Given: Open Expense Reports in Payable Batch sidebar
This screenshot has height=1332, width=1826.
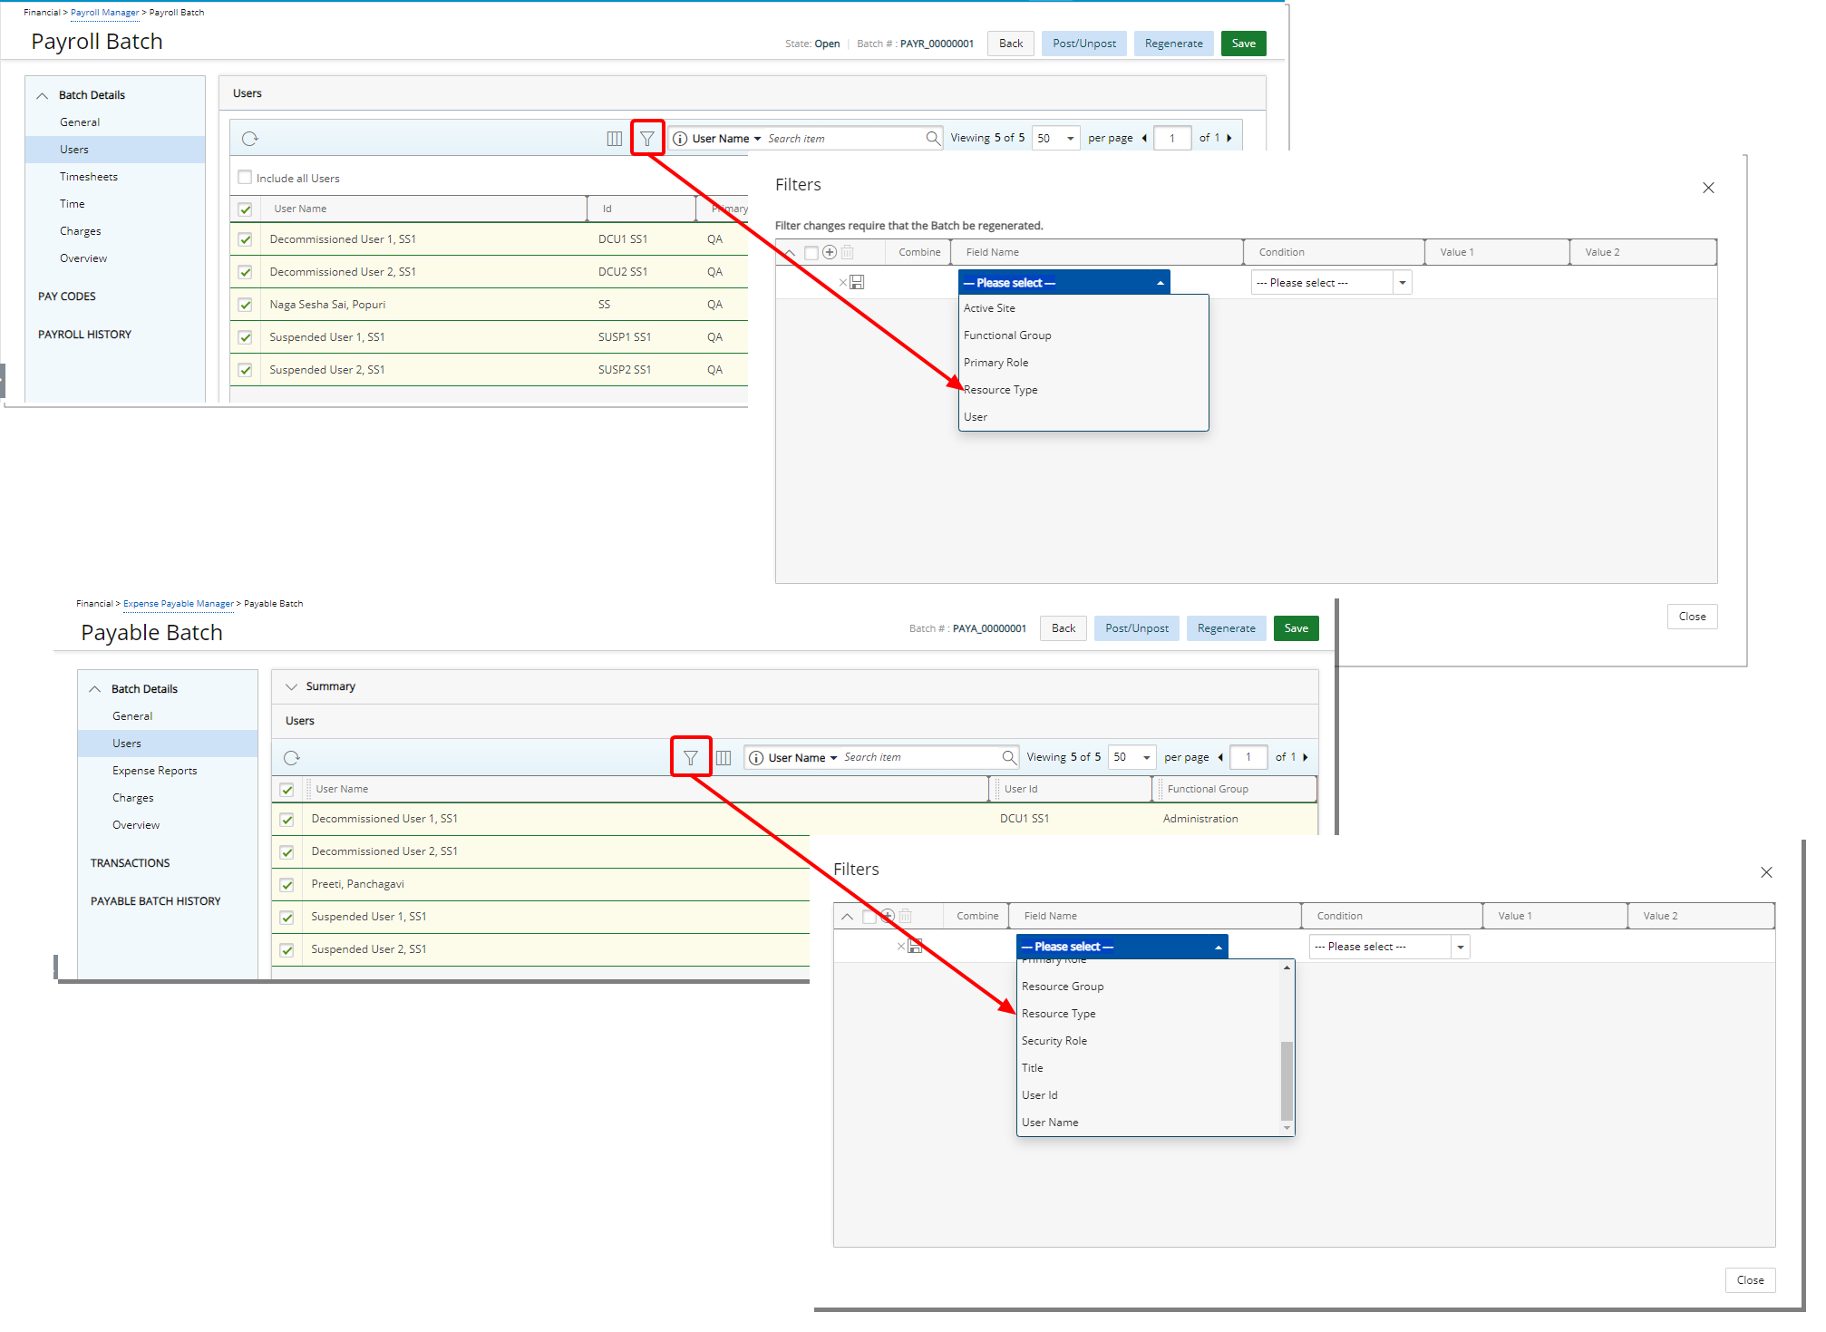Looking at the screenshot, I should click(154, 771).
